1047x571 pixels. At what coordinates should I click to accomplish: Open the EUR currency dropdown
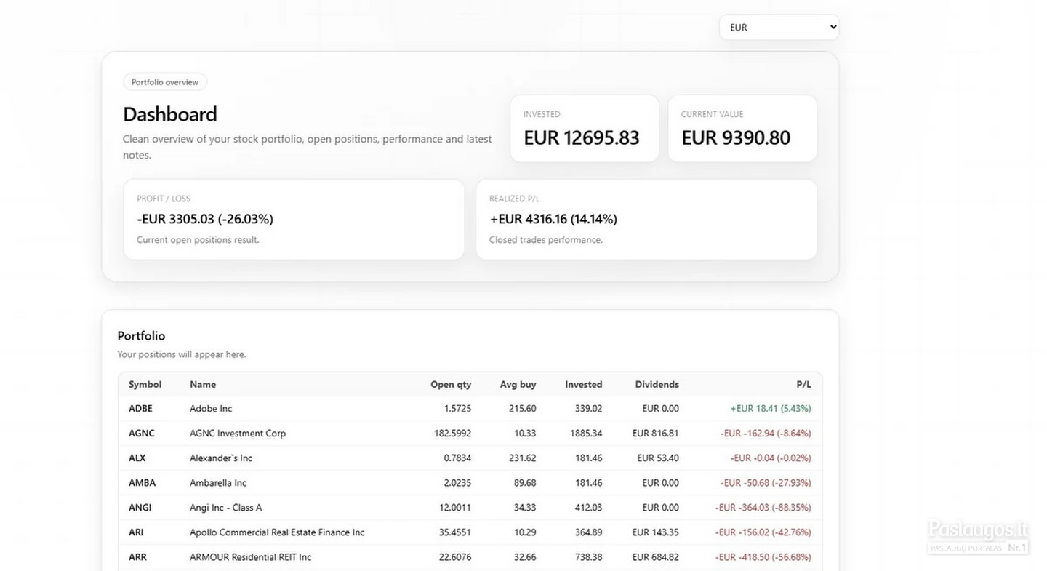tap(779, 27)
